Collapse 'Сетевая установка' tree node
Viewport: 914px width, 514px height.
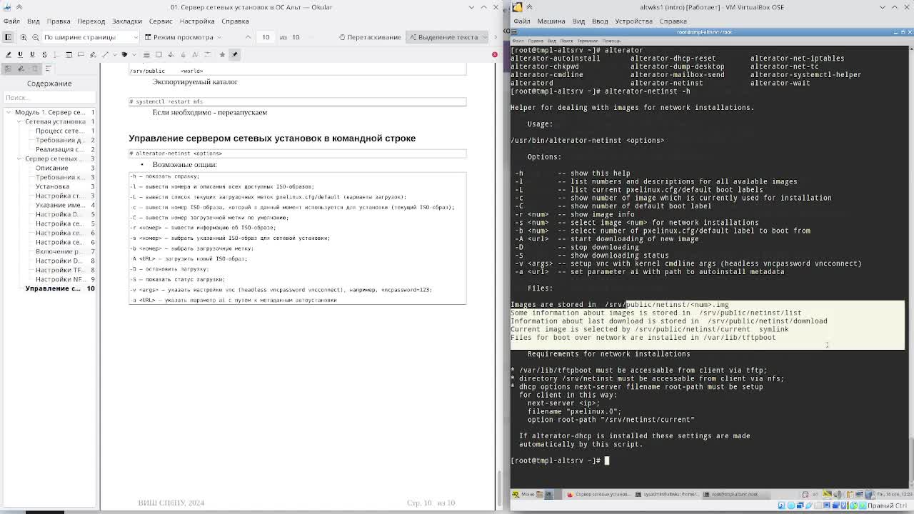(x=19, y=121)
